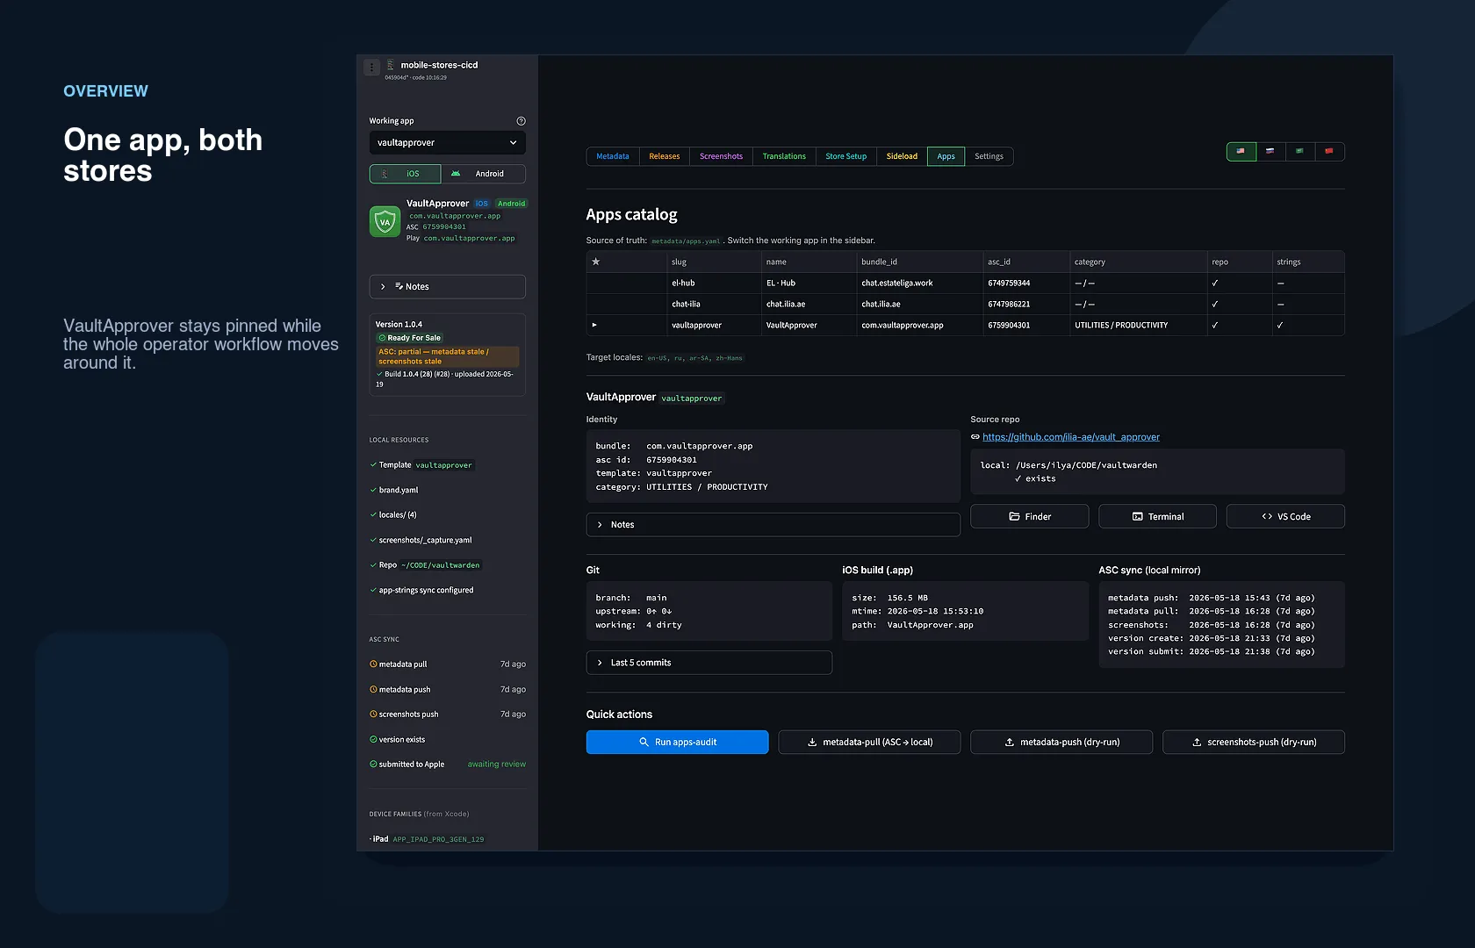Click the star column header icon
This screenshot has height=948, width=1475.
click(x=596, y=262)
